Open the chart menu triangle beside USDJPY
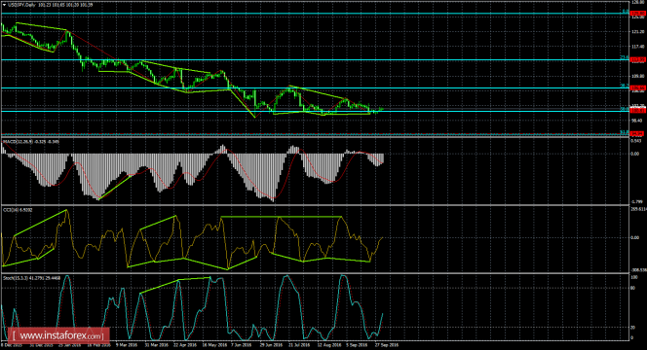This screenshot has height=350, width=647. 4,5
